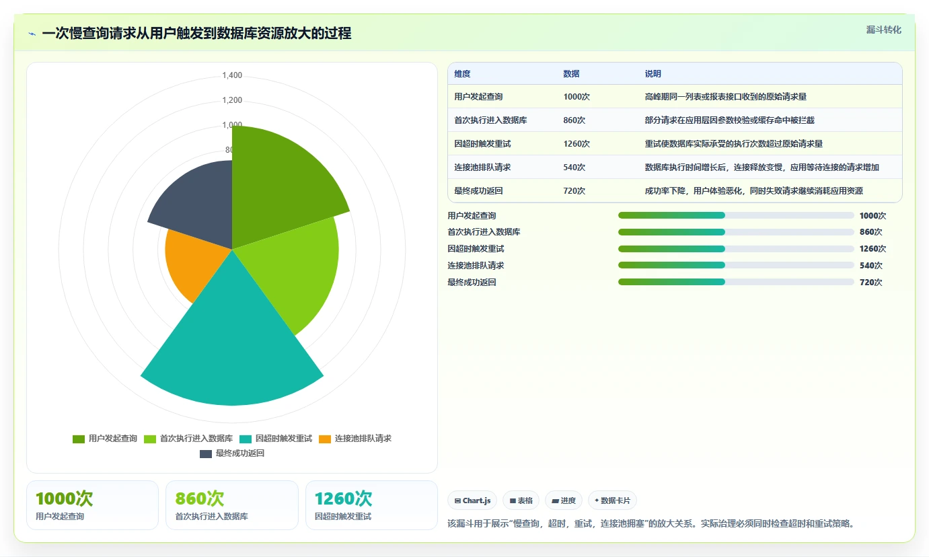Click the 1260次 value beside progress bar
Viewport: 929px width, 557px height.
873,249
